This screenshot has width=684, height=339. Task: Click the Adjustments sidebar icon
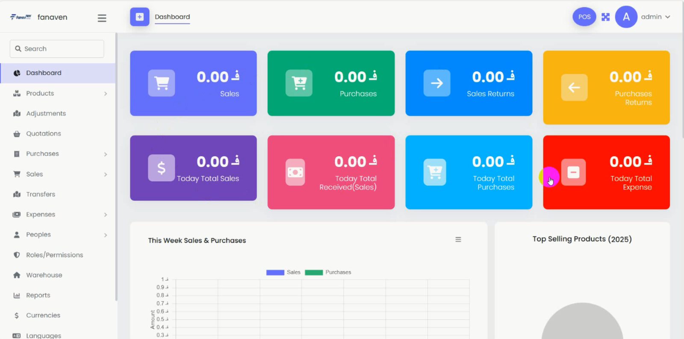17,113
